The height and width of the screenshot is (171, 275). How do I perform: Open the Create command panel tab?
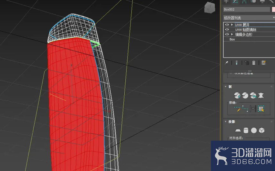[226, 2]
